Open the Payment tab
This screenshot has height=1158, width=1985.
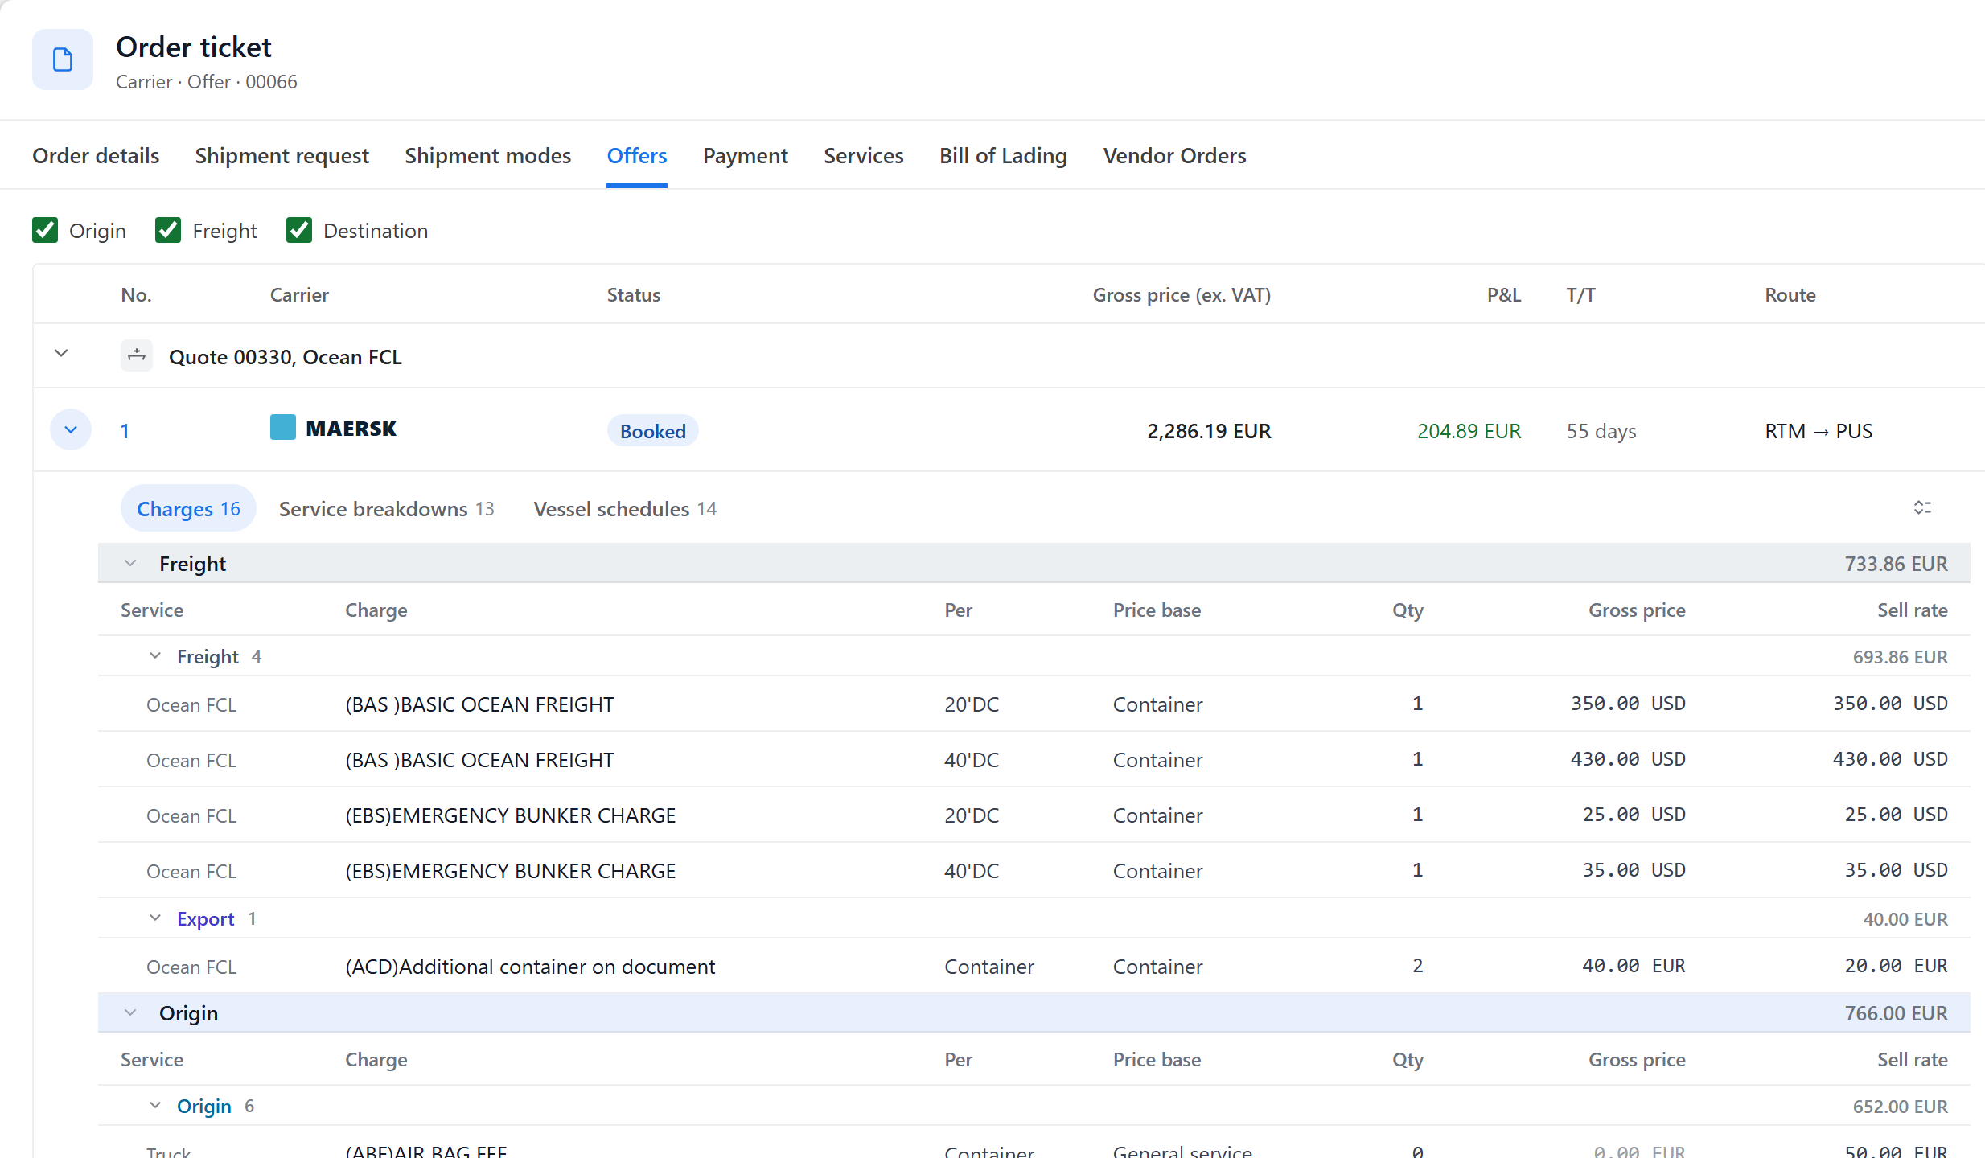click(x=746, y=155)
